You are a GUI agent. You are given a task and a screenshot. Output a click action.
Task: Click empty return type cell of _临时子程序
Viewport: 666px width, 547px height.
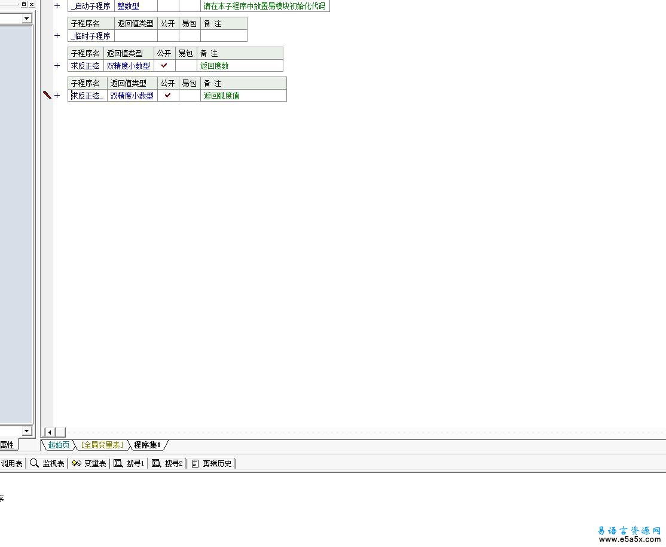(x=136, y=36)
